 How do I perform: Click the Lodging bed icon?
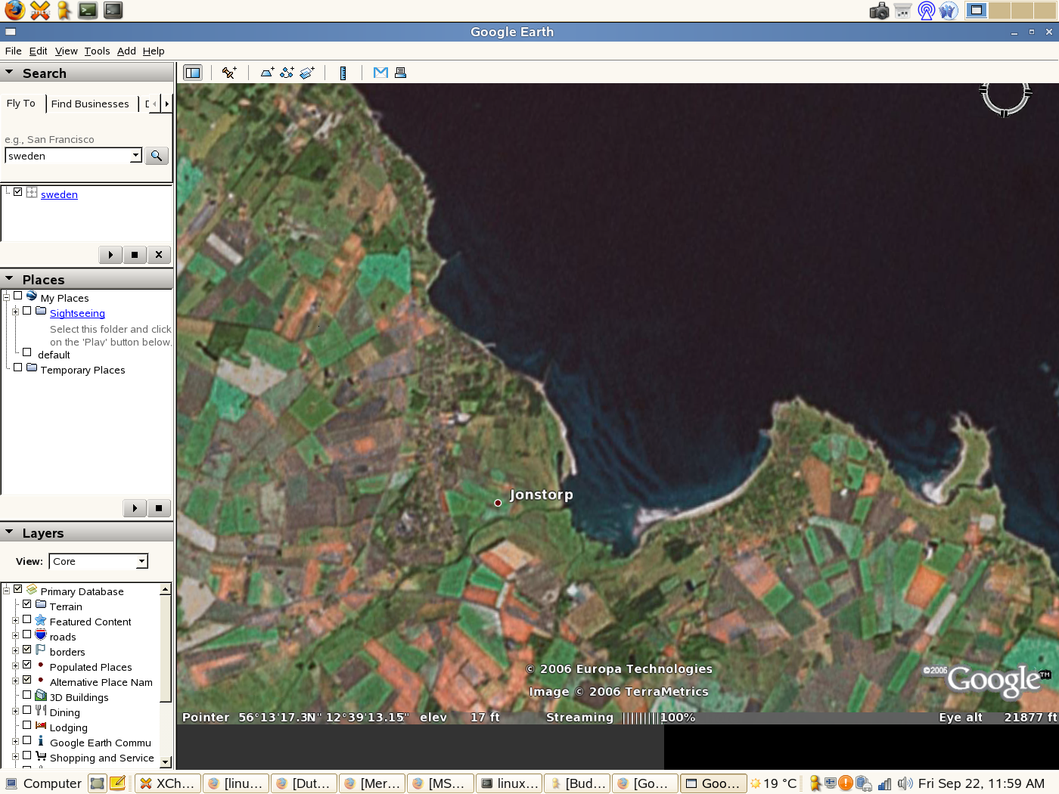click(x=41, y=726)
